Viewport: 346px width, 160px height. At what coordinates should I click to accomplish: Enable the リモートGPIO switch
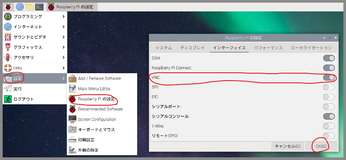pos(329,135)
